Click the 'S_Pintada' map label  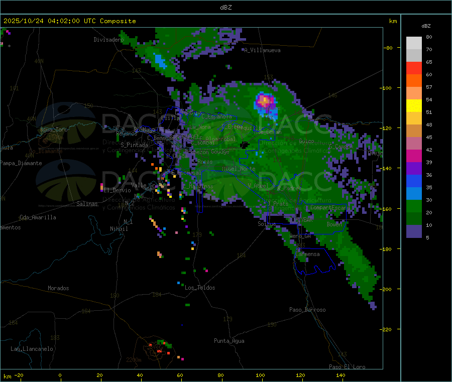pyautogui.click(x=134, y=145)
